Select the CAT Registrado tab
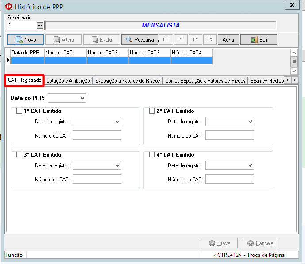The height and width of the screenshot is (264, 305). click(x=24, y=80)
